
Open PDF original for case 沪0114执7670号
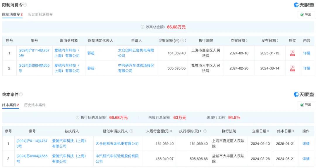pos(292,53)
